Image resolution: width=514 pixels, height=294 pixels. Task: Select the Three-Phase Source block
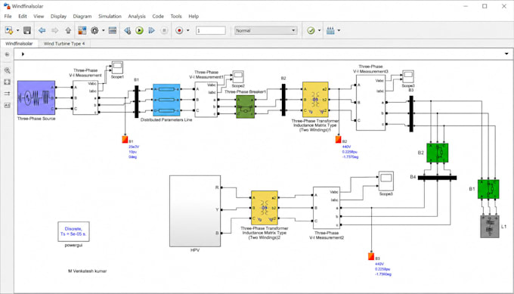click(36, 97)
